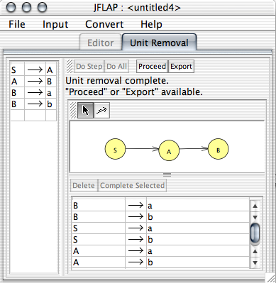The height and width of the screenshot is (283, 276).
Task: Click the Delete button
Action: (x=84, y=185)
